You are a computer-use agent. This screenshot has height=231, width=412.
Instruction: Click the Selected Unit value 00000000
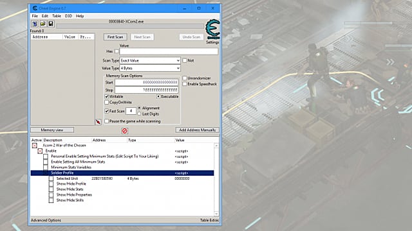[182, 178]
